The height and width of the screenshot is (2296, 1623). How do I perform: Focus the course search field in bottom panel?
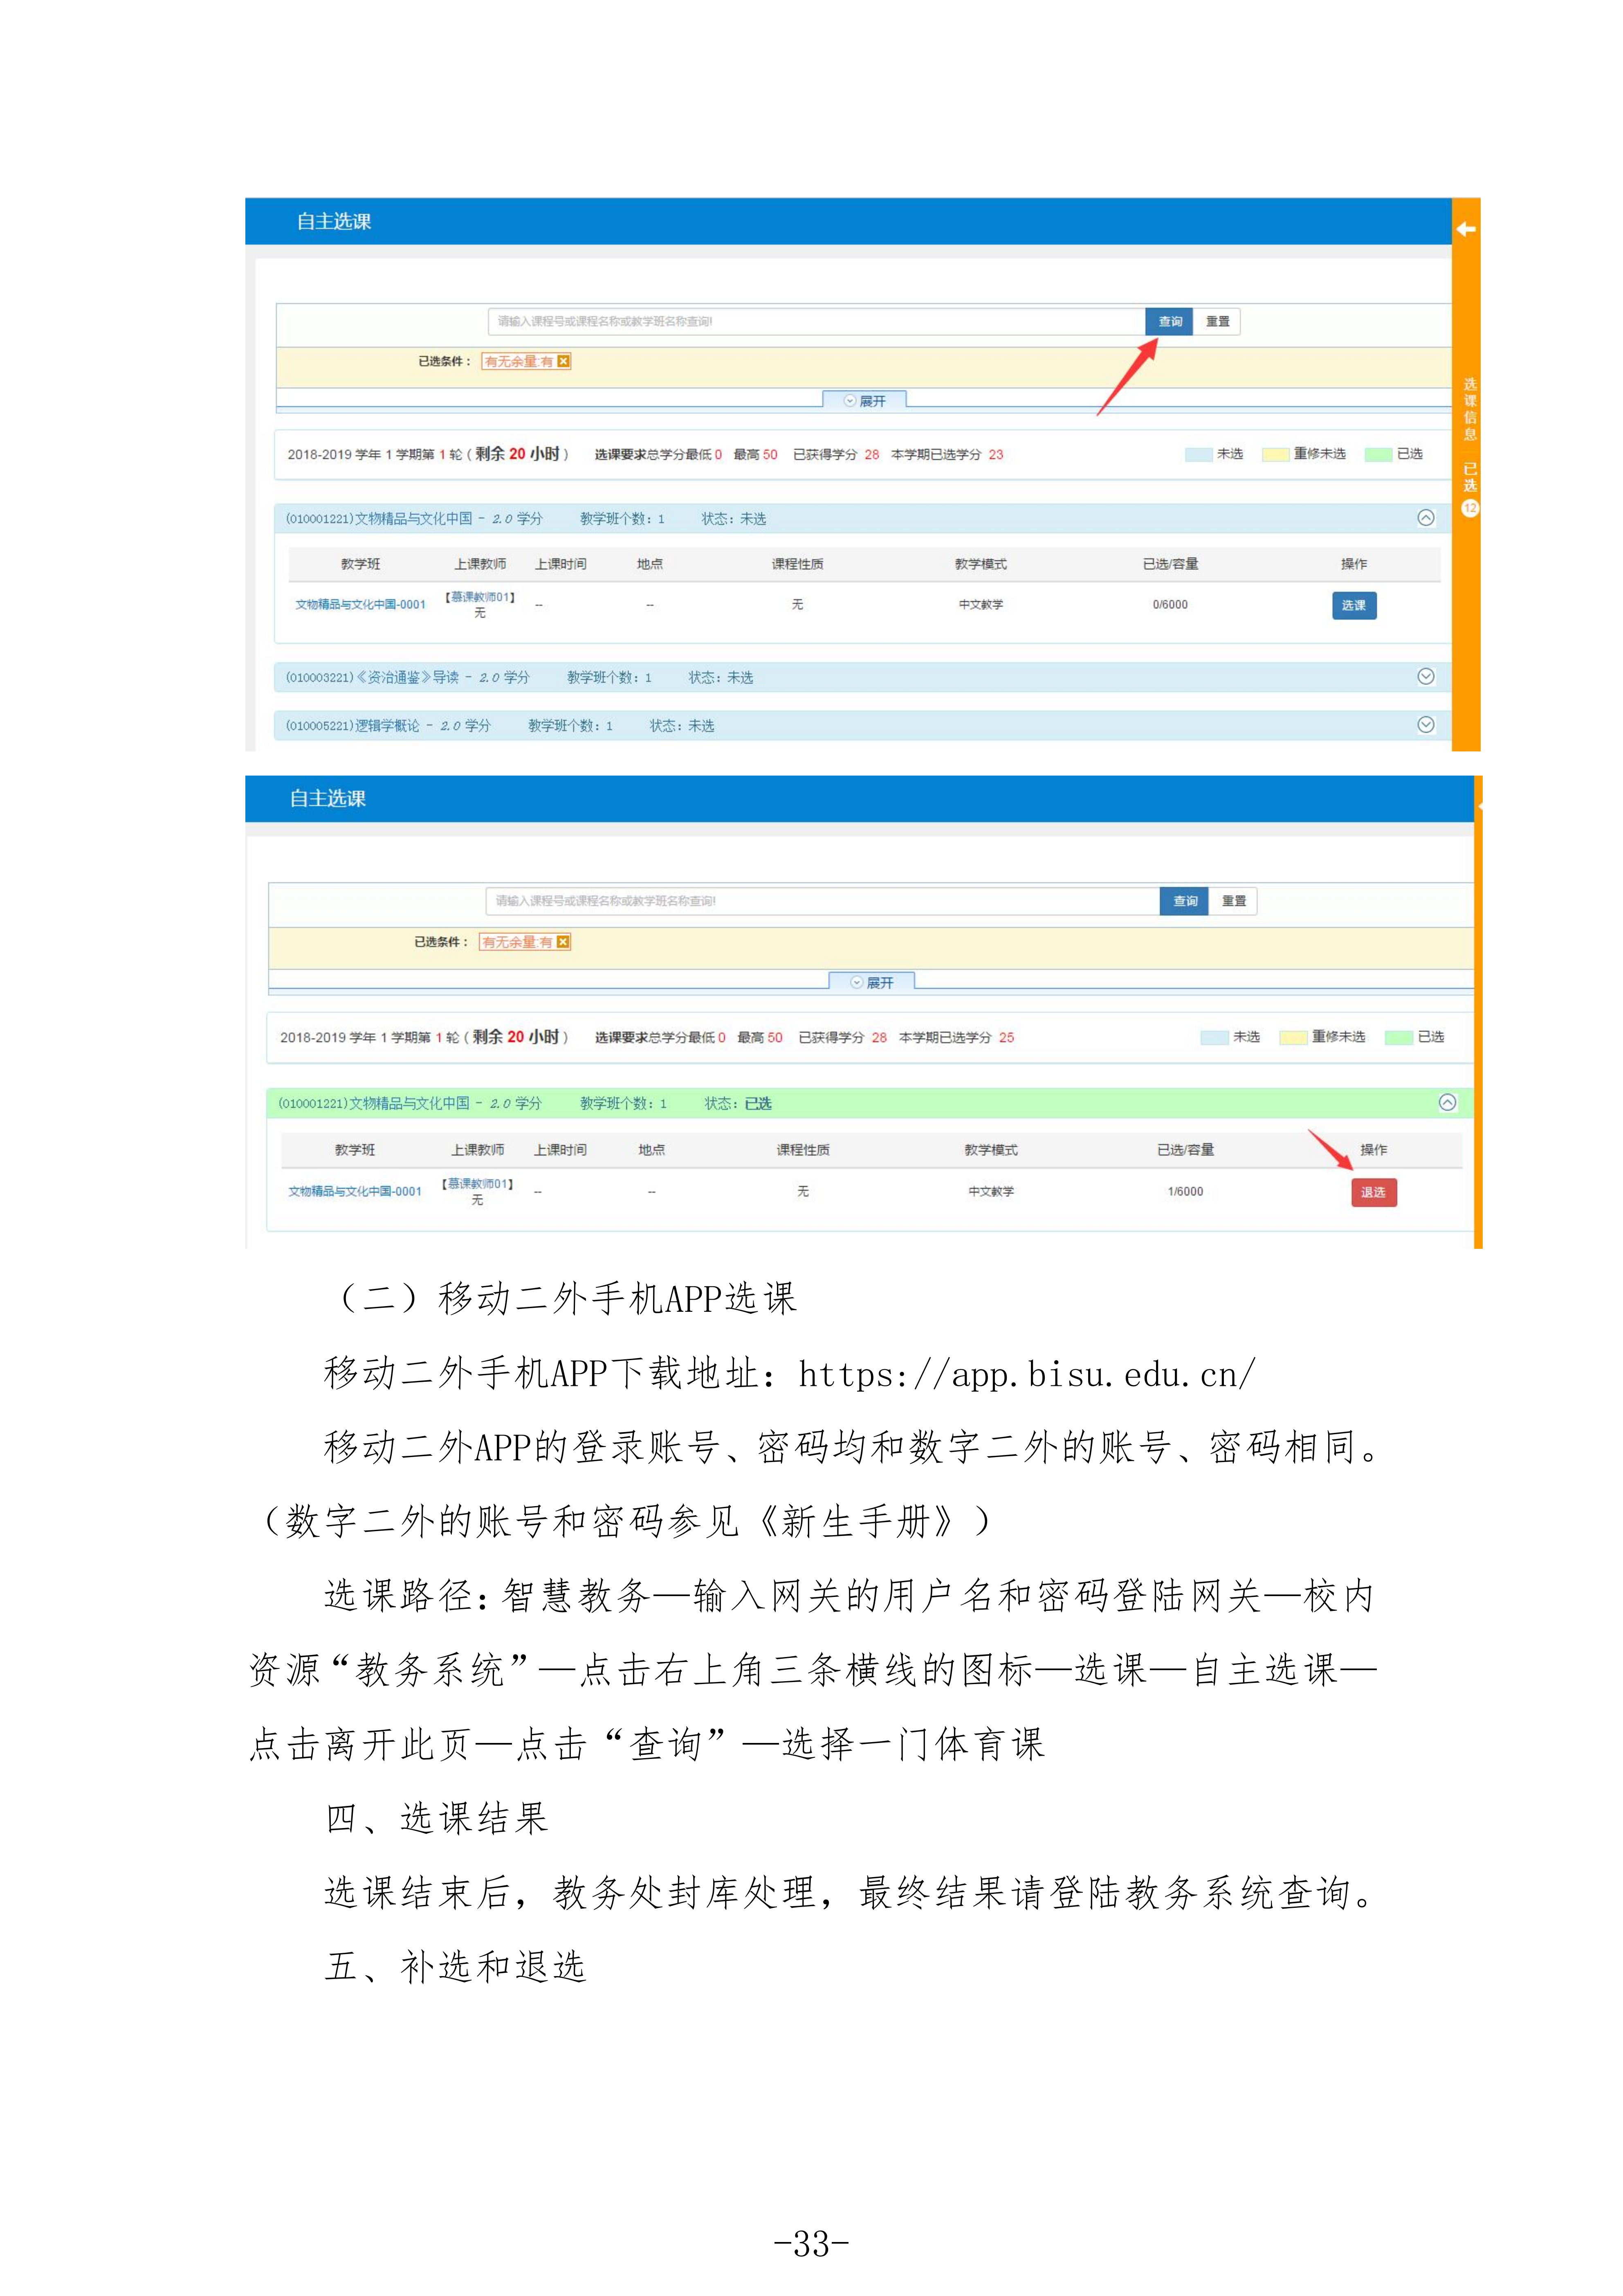822,901
